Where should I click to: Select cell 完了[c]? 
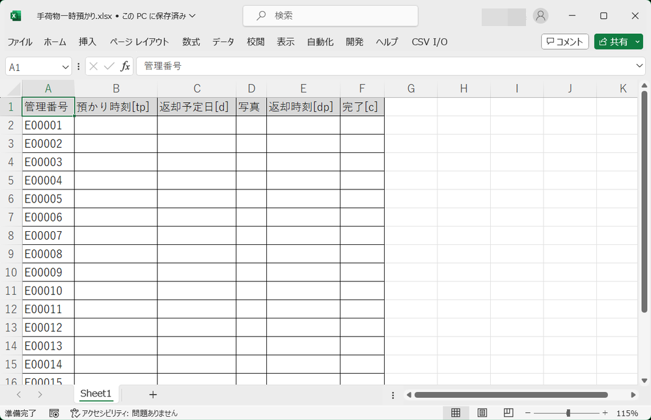click(362, 107)
